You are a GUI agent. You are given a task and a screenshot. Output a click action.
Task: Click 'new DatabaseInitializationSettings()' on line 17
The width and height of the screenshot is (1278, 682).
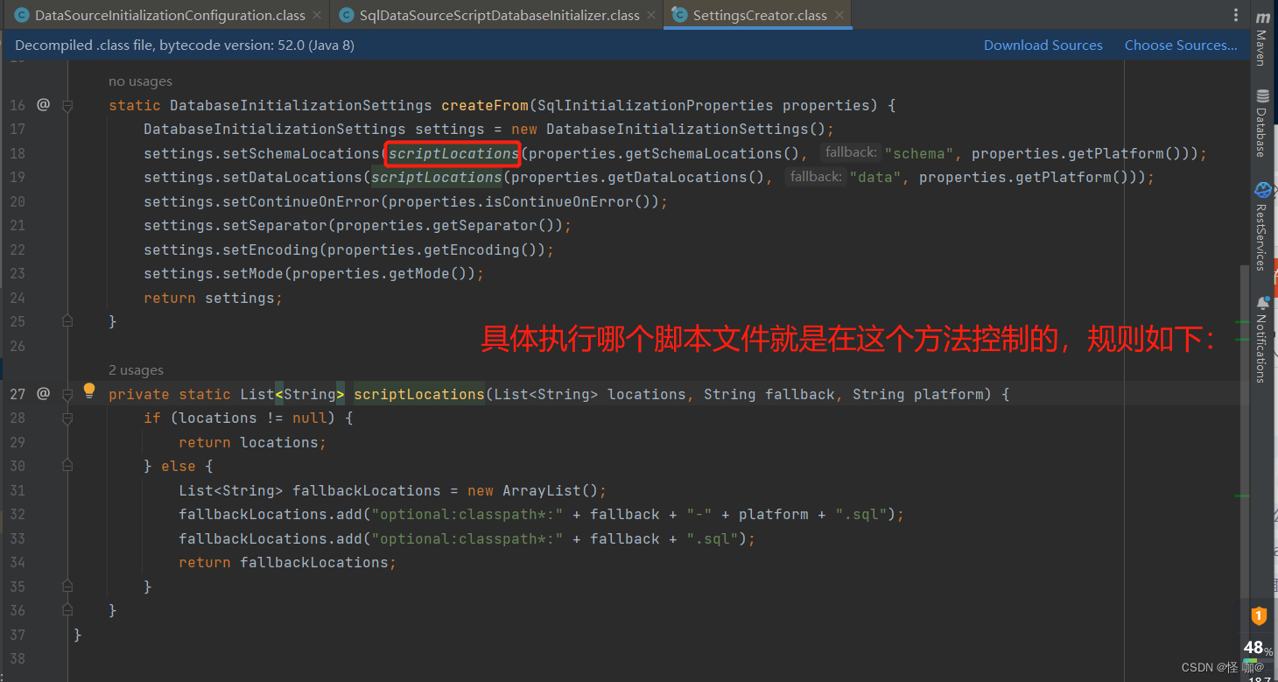pyautogui.click(x=668, y=130)
